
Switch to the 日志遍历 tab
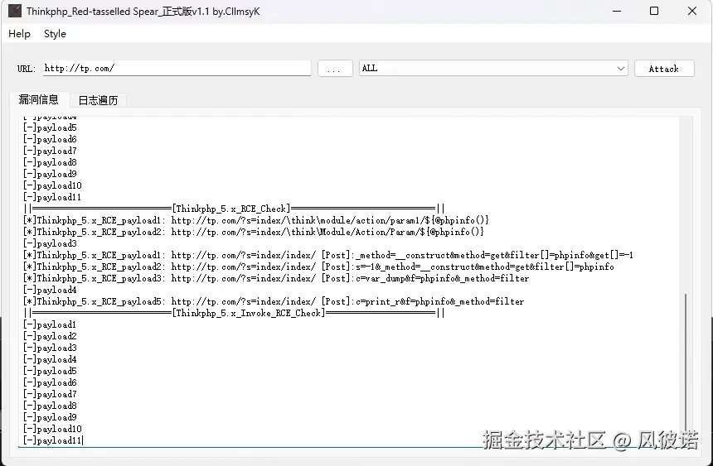click(x=98, y=100)
